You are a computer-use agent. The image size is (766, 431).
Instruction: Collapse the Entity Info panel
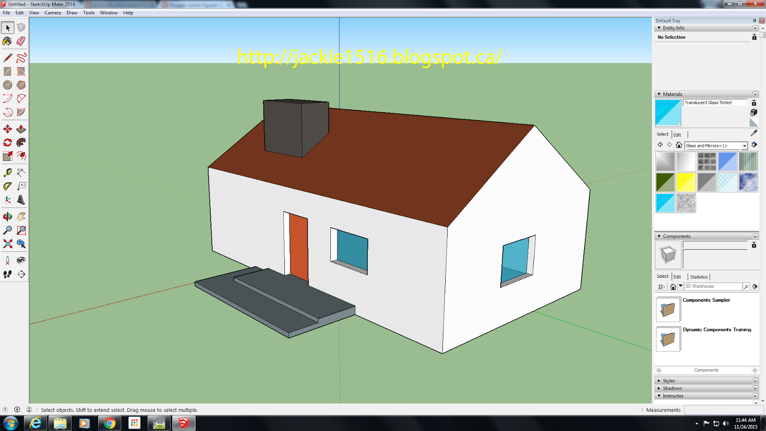pyautogui.click(x=660, y=28)
